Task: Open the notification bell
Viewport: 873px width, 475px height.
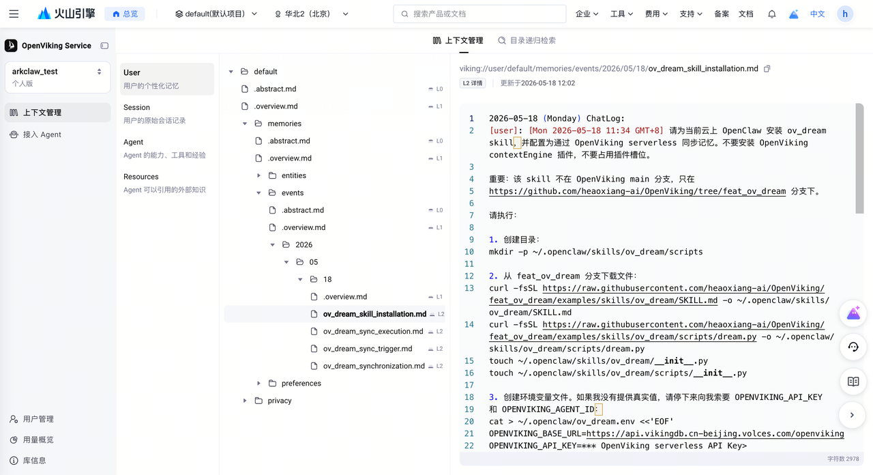Action: tap(772, 14)
